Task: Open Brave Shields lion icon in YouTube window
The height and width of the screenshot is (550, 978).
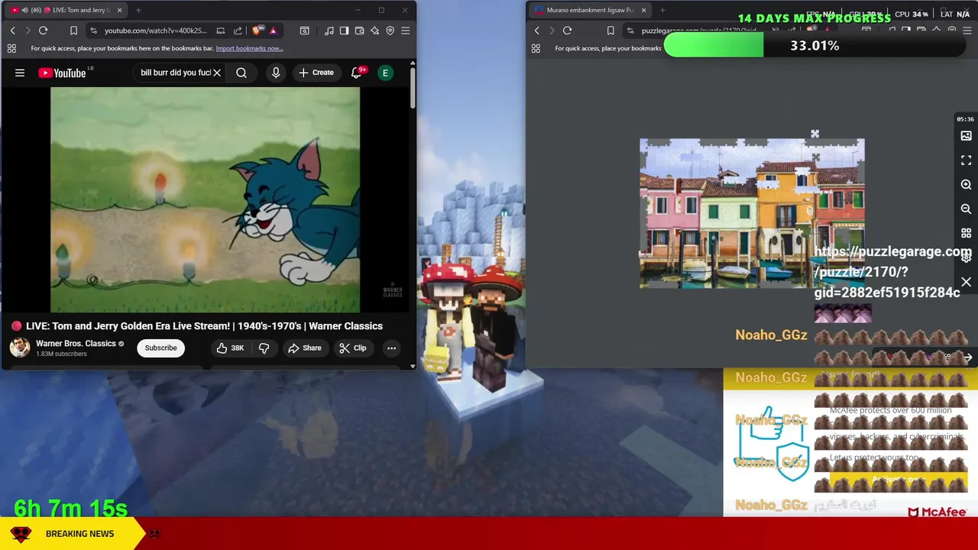Action: 257,31
